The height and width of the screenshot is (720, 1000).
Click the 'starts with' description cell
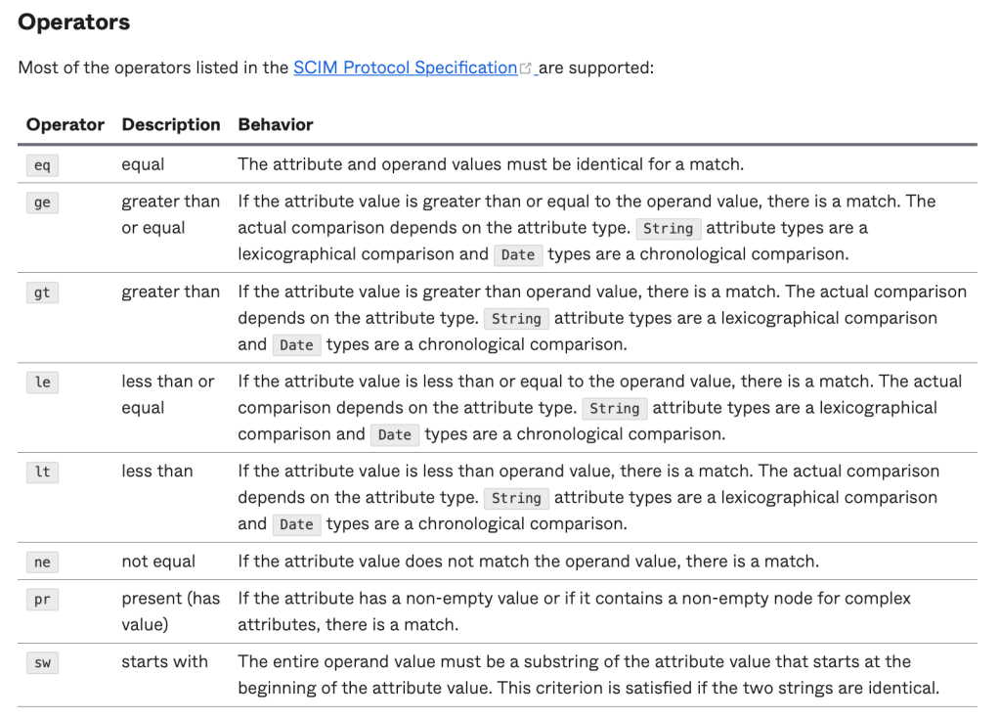pos(164,662)
